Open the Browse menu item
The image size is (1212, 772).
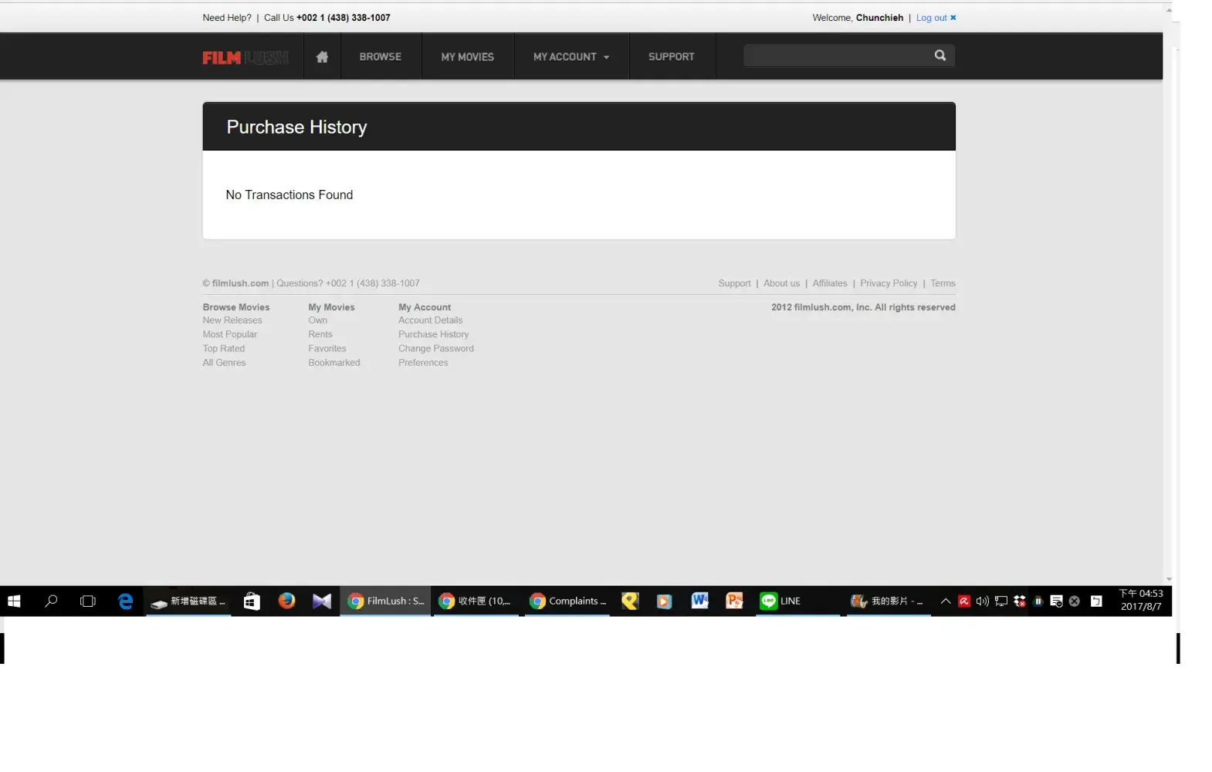point(380,56)
